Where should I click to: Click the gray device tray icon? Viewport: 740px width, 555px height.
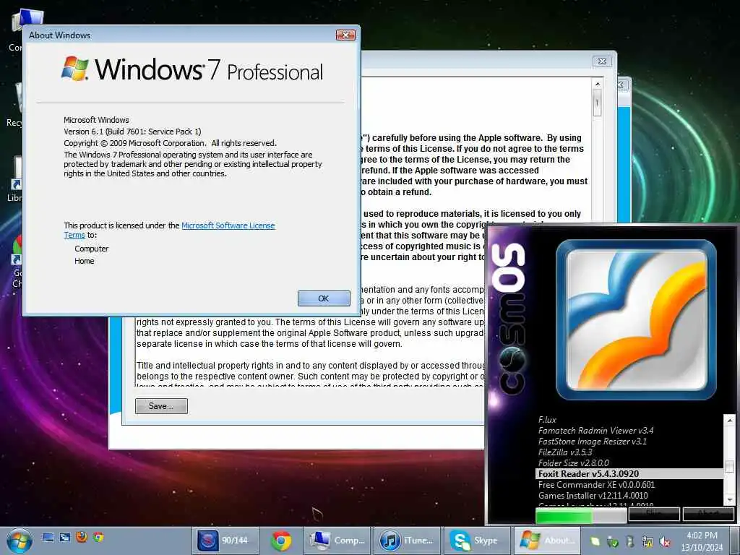coord(629,541)
